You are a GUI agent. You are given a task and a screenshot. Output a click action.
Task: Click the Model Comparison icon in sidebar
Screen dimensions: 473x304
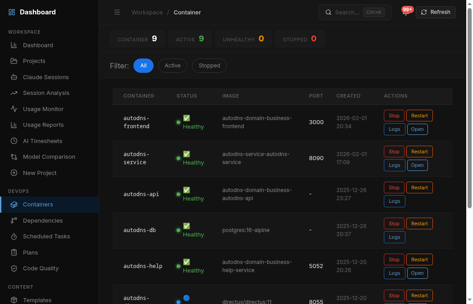(x=14, y=157)
